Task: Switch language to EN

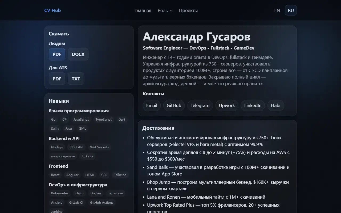Action: pos(277,10)
